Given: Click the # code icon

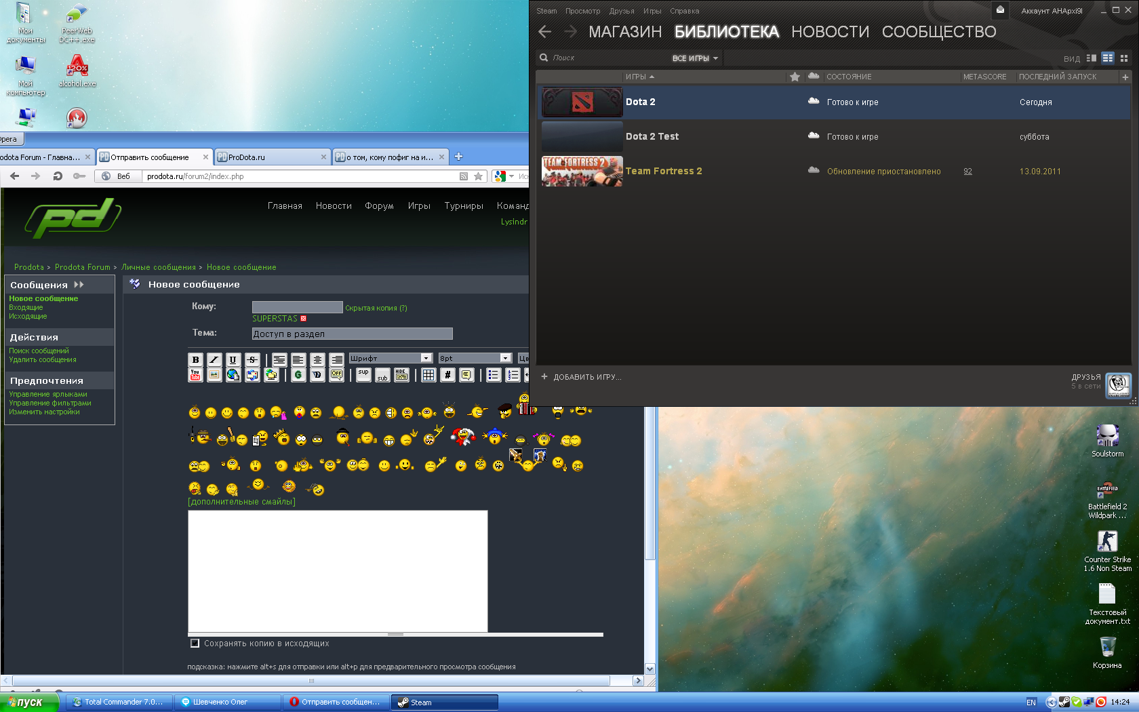Looking at the screenshot, I should point(447,375).
